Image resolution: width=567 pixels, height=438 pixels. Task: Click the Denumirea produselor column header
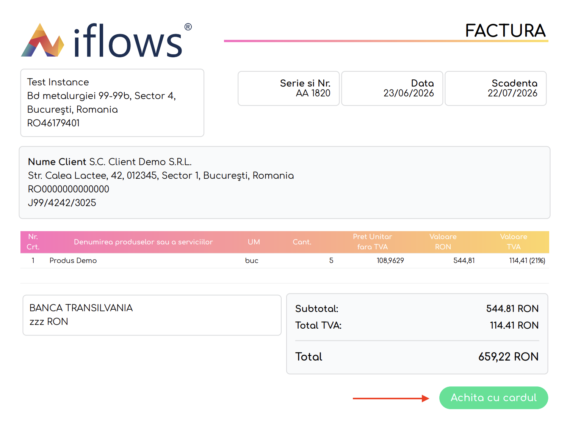point(143,242)
